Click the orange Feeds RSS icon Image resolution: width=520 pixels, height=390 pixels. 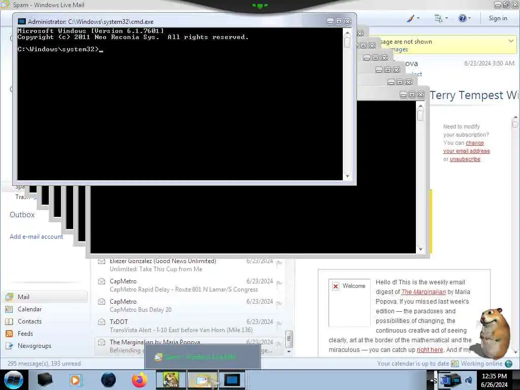(9, 334)
